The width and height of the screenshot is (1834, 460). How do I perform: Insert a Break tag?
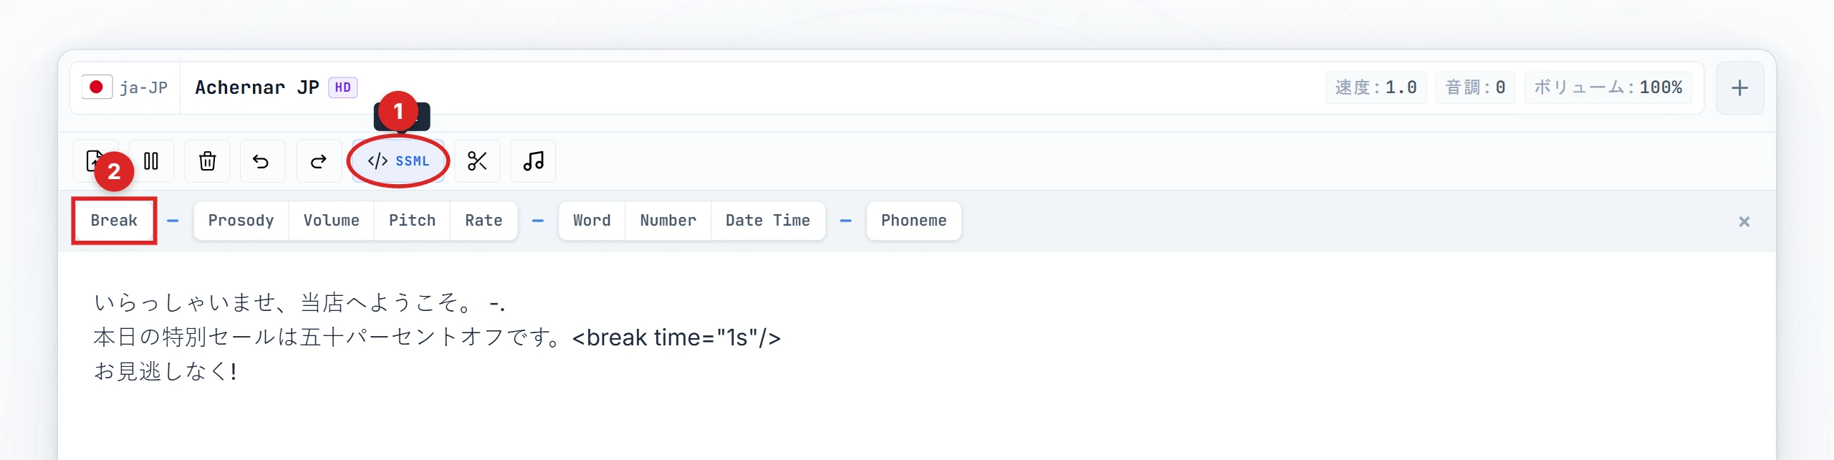coord(114,221)
